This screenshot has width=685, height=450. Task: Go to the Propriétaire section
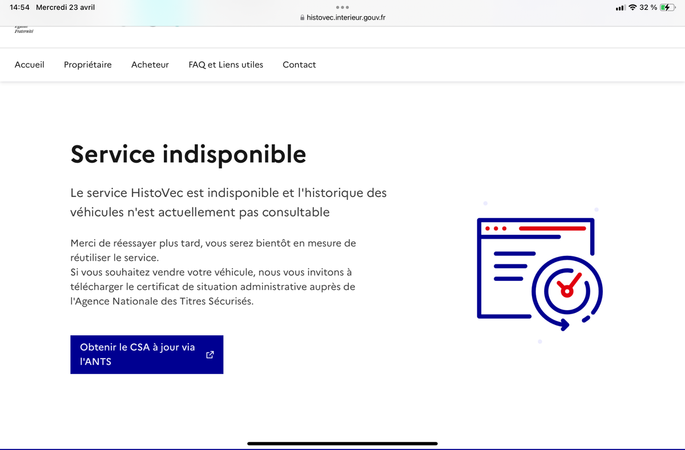coord(88,65)
